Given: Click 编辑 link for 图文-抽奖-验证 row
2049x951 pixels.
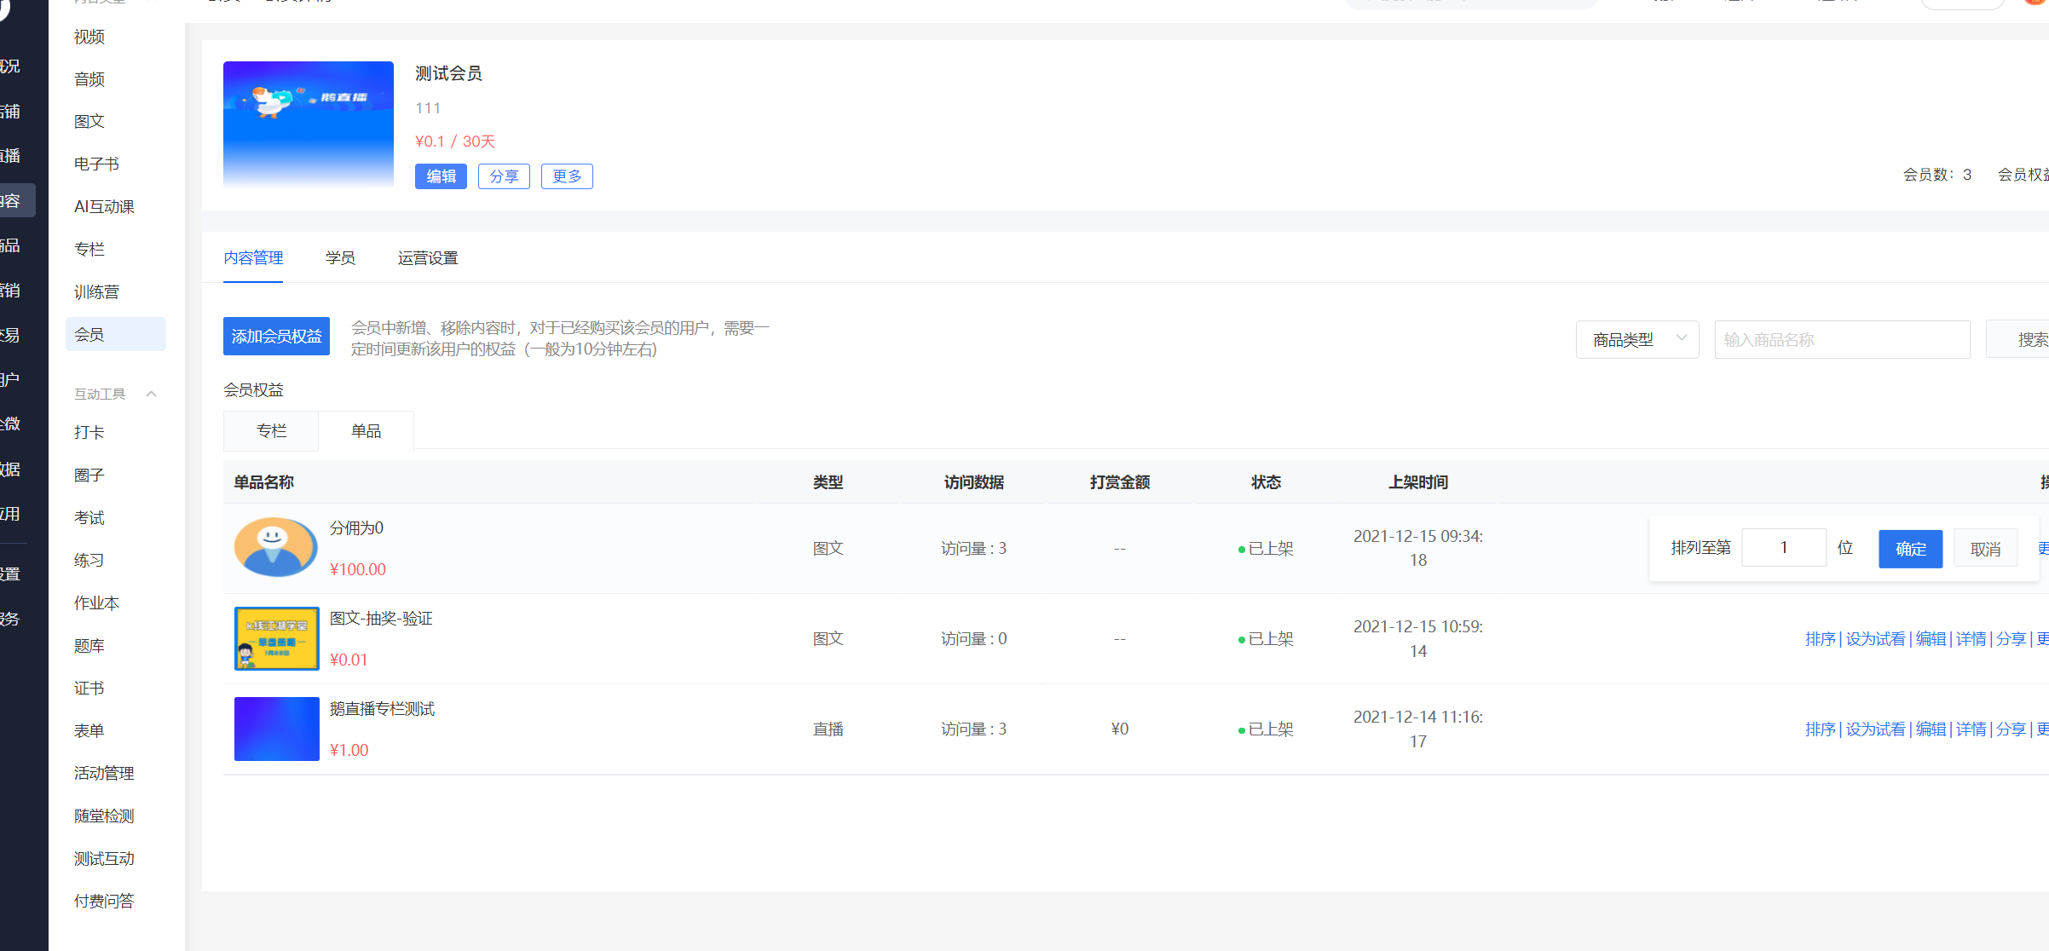Looking at the screenshot, I should click(1931, 638).
